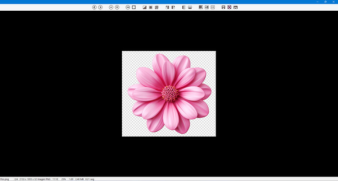This screenshot has height=181, width=338.
Task: Click the crop selection icon
Action: (x=201, y=7)
